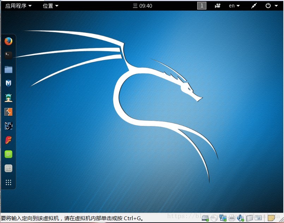Click the VM USB device status icon
The height and width of the screenshot is (223, 284).
(x=249, y=218)
